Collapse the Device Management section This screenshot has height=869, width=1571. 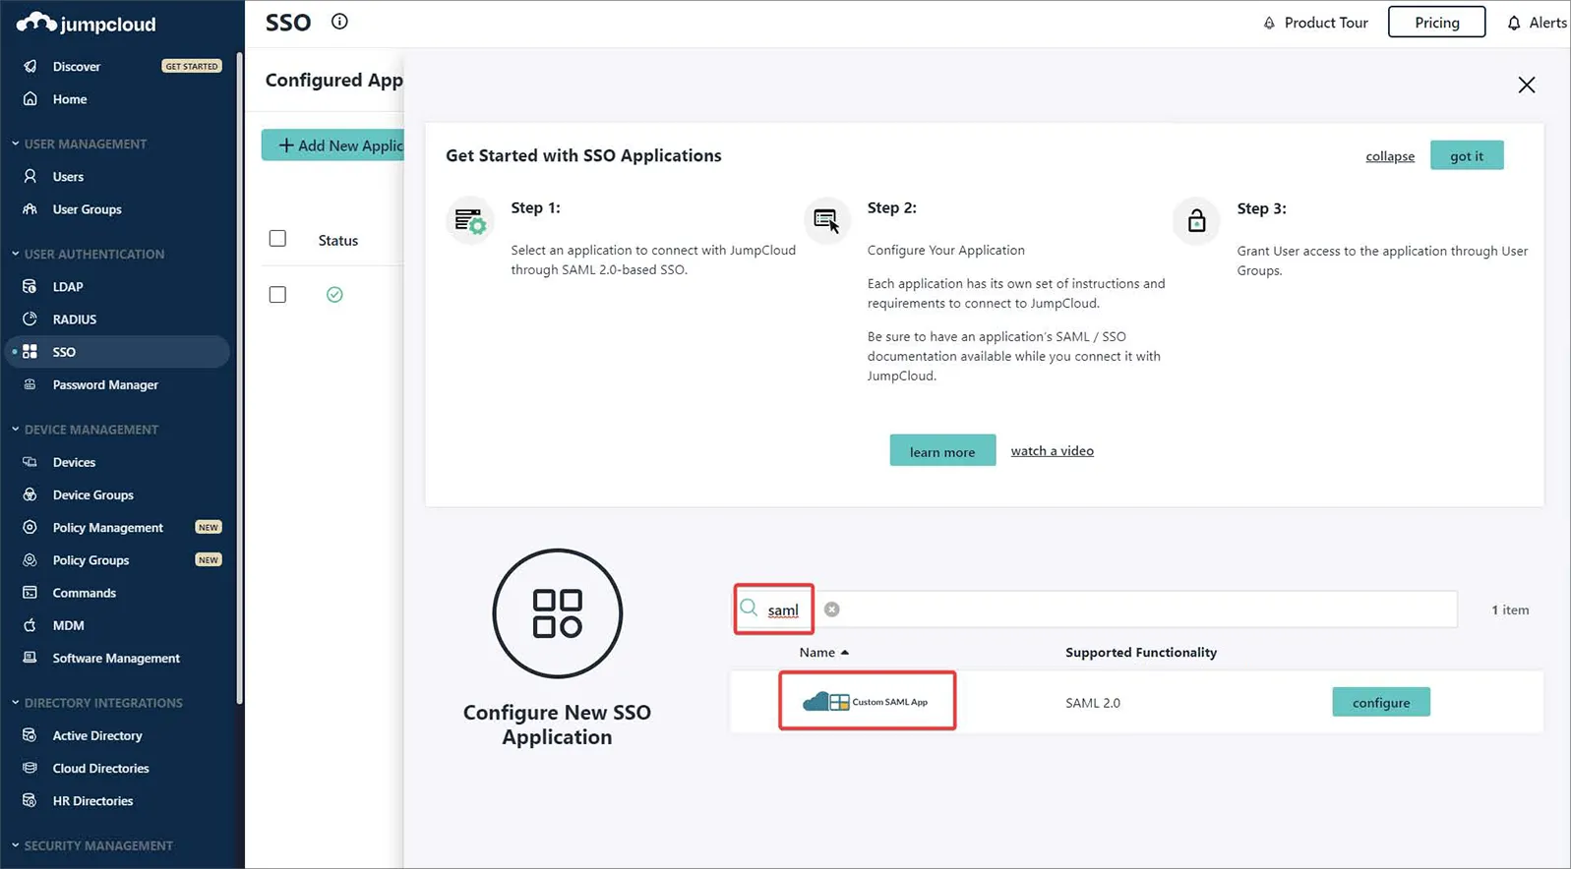point(16,430)
